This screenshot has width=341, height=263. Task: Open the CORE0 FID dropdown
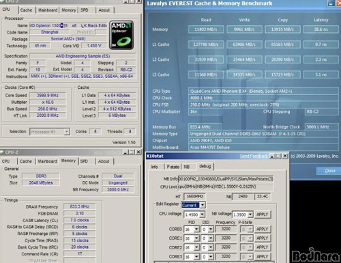[196, 229]
